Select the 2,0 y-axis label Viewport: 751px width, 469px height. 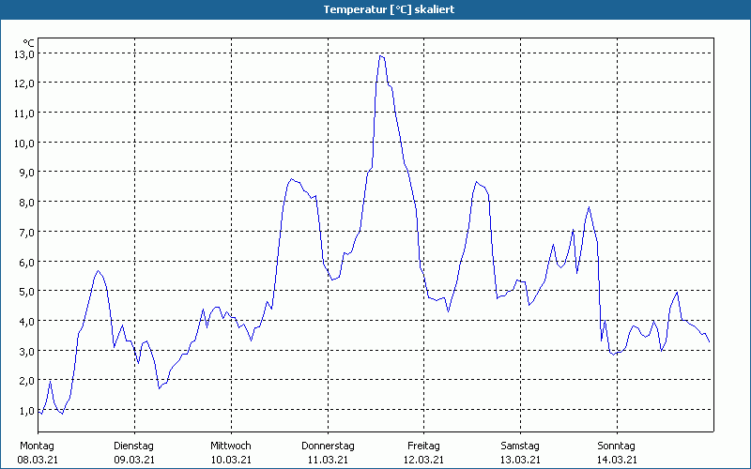(26, 381)
